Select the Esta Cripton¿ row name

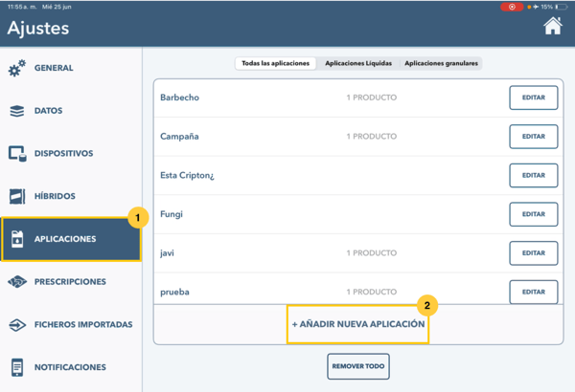pos(187,176)
